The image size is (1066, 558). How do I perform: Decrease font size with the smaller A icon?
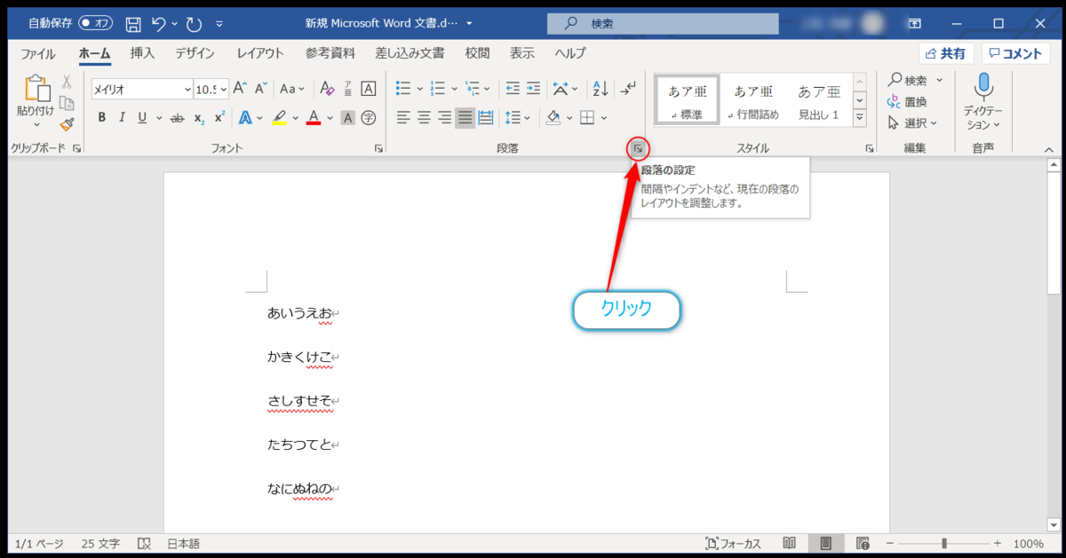pyautogui.click(x=261, y=89)
